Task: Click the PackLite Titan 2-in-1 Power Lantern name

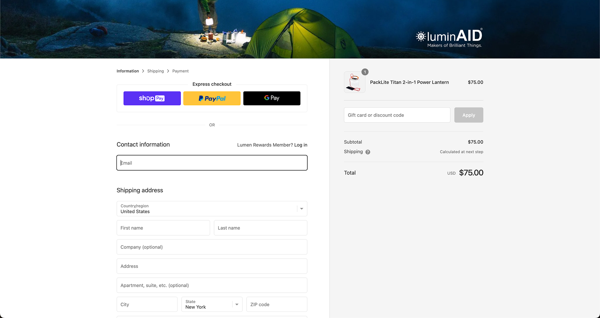Action: click(x=409, y=82)
